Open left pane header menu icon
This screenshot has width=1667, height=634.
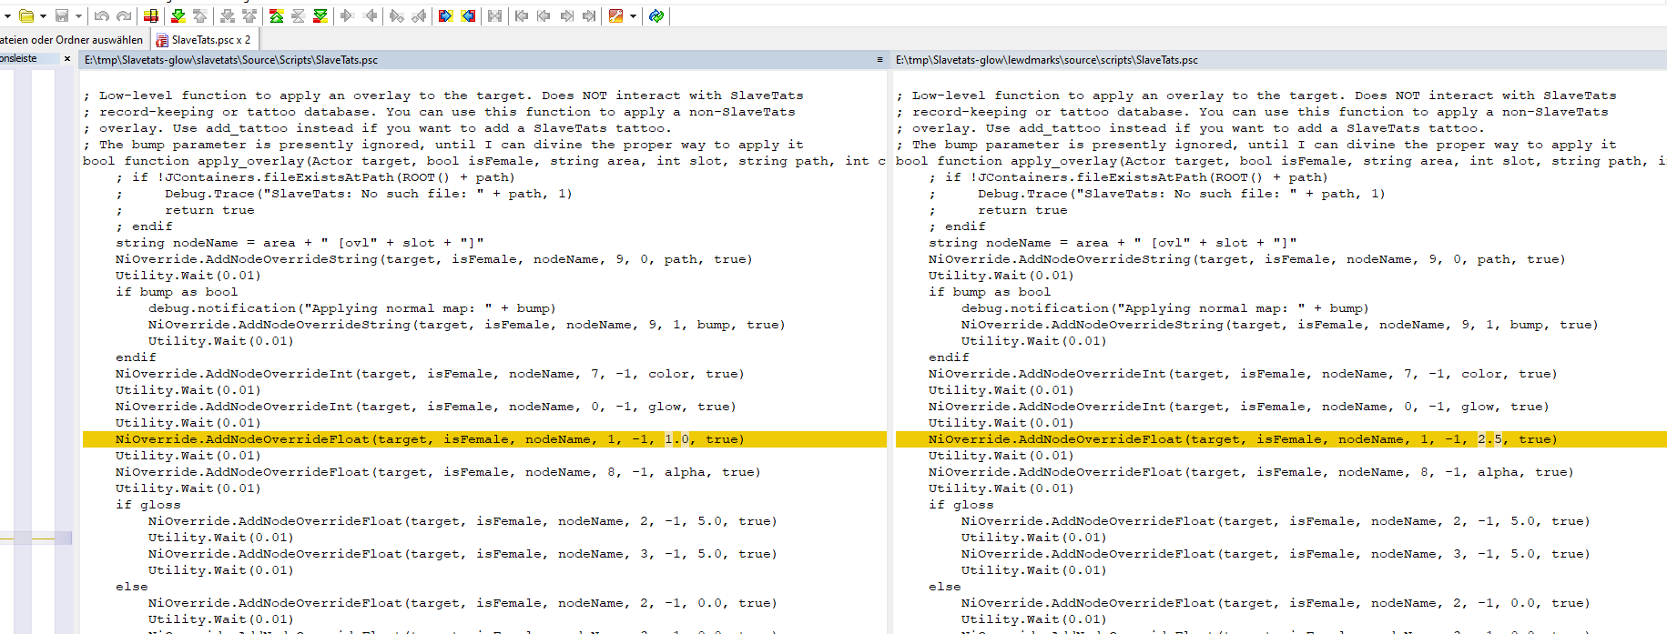(879, 60)
